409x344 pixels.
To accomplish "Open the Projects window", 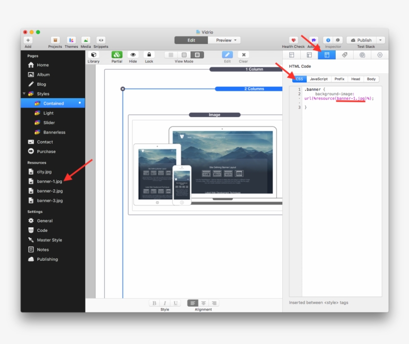I will pyautogui.click(x=55, y=41).
